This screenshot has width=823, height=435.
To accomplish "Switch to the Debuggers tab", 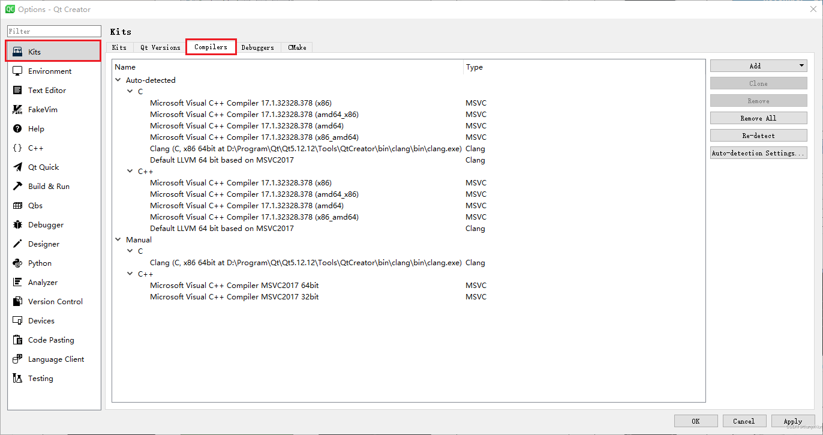I will coord(258,47).
